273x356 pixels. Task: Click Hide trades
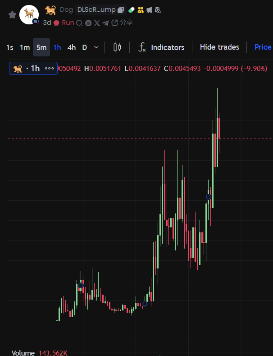(219, 47)
